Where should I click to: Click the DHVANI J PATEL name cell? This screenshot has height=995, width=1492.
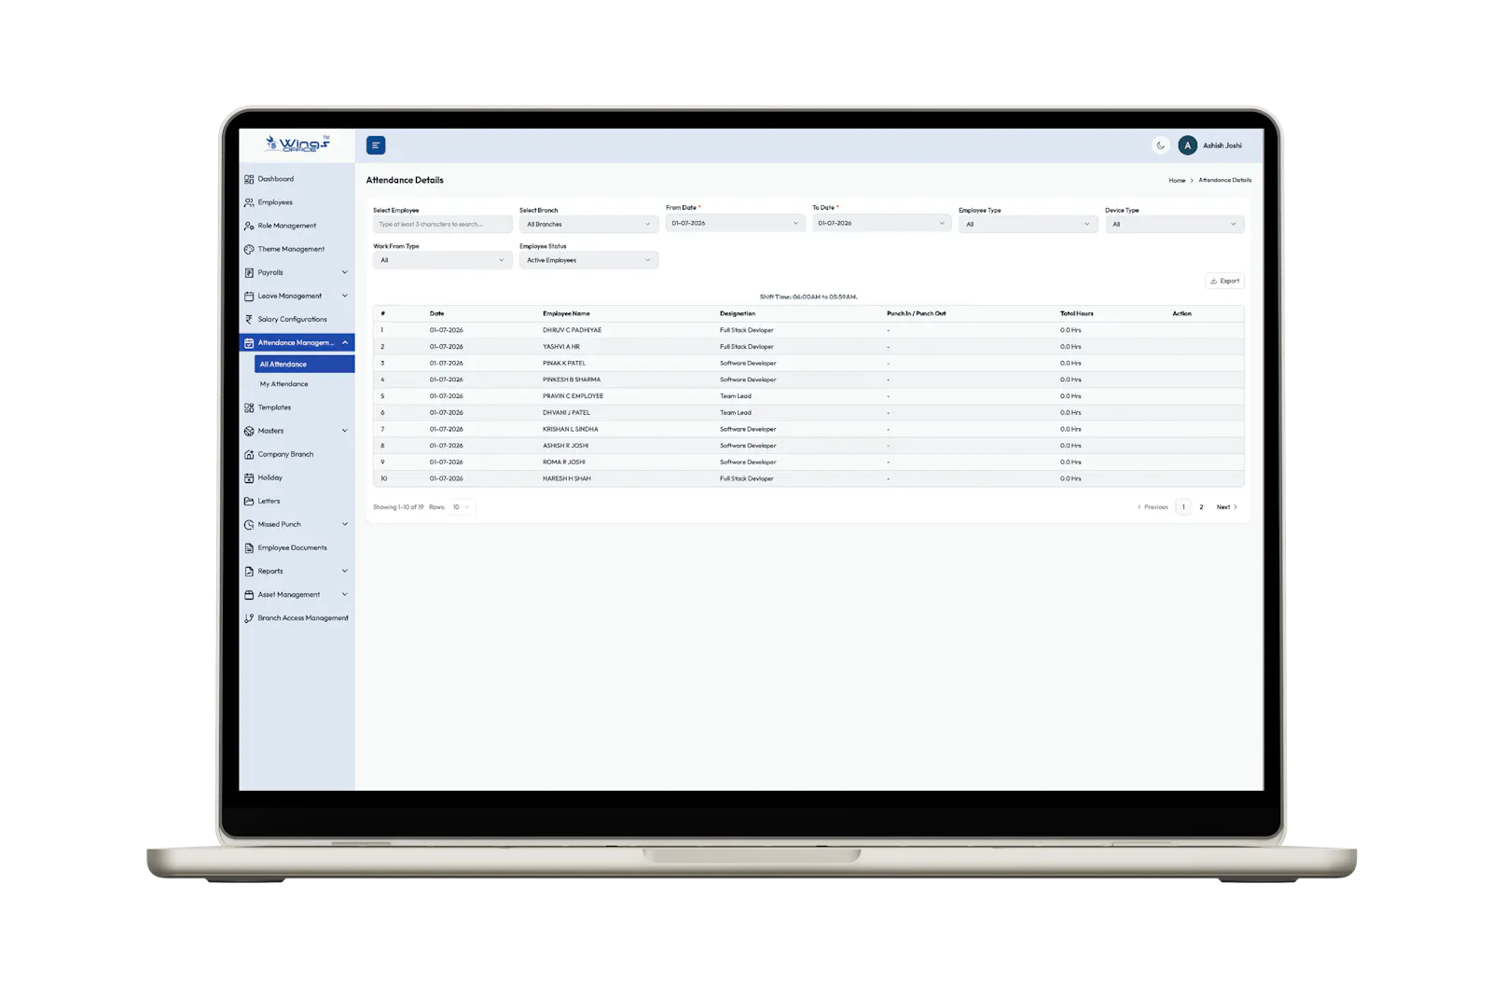(566, 412)
